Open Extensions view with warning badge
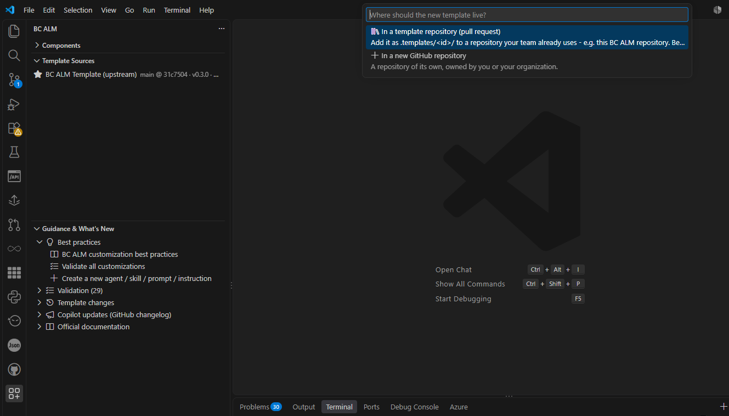This screenshot has height=416, width=729. pyautogui.click(x=14, y=128)
